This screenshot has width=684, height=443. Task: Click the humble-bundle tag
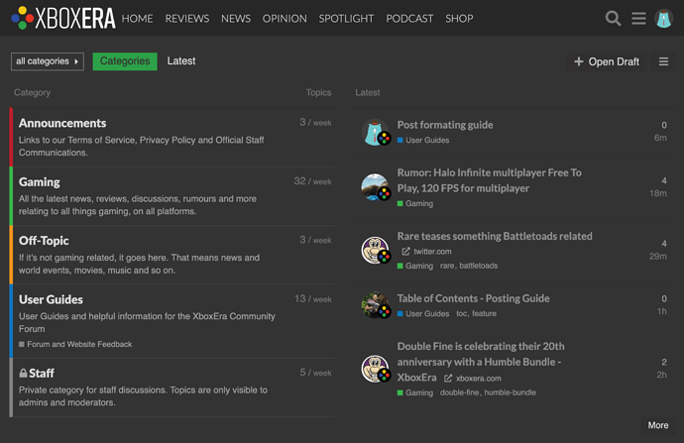pyautogui.click(x=510, y=392)
